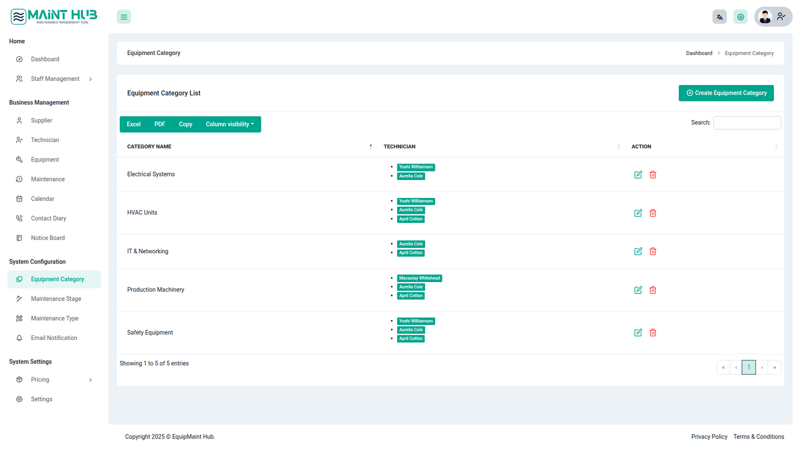The image size is (801, 450).
Task: Sort table by Technician column
Action: pos(399,146)
